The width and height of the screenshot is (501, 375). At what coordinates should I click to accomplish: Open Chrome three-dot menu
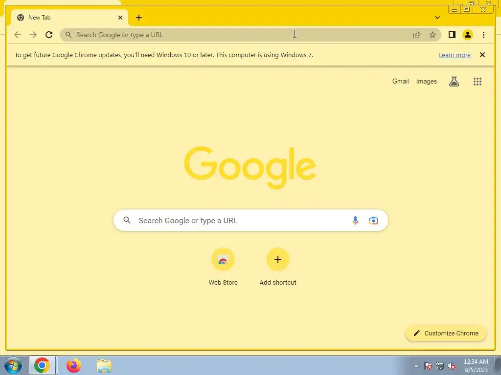[x=483, y=35]
